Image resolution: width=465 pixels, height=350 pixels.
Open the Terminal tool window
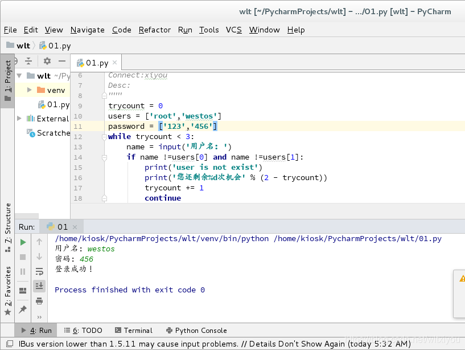[134, 331]
